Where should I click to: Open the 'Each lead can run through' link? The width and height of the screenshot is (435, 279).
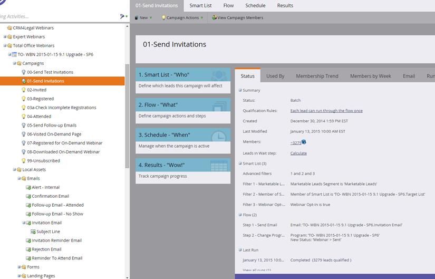click(x=326, y=111)
